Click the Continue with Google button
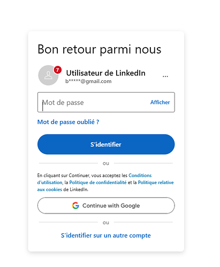This screenshot has height=267, width=220. coord(106,205)
